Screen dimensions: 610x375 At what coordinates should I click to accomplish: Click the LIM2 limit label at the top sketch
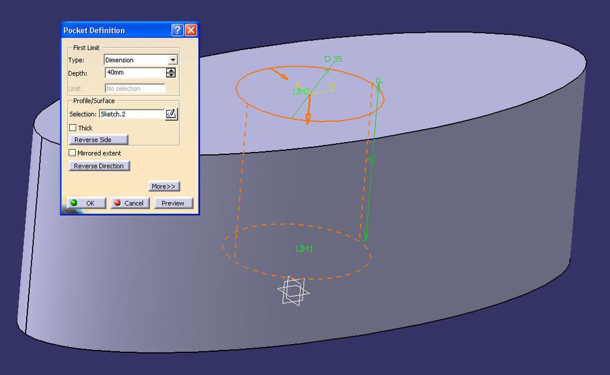[301, 91]
